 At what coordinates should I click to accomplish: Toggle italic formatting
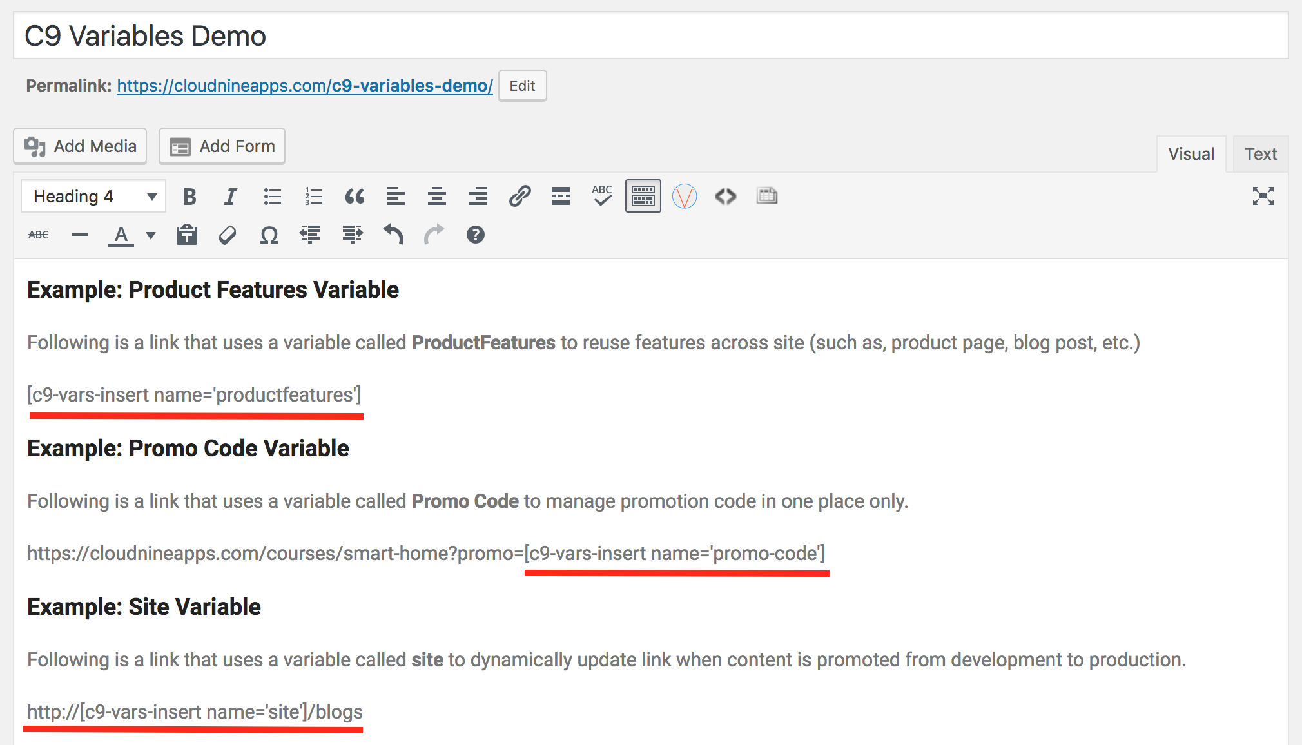point(230,197)
